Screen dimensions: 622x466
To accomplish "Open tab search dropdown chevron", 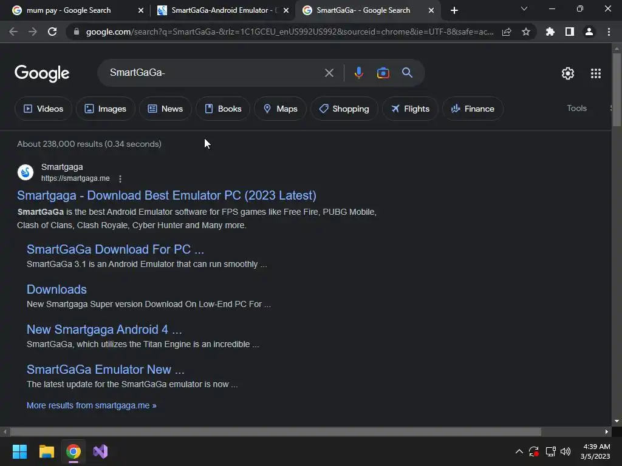I will point(524,8).
